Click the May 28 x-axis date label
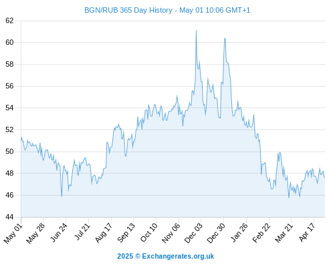Screen dimensions: 331x267 click(x=35, y=233)
